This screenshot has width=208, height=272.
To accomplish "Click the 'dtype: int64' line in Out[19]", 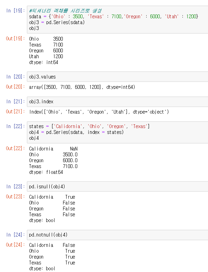I will click(43, 62).
